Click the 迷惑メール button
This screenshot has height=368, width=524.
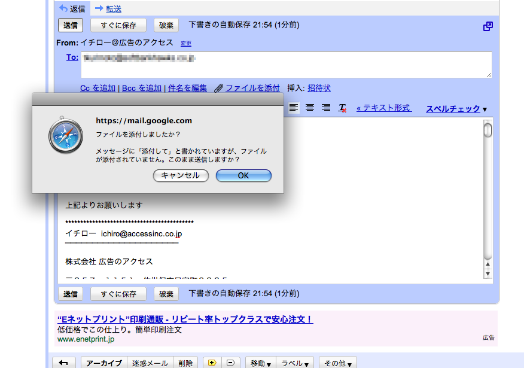coord(150,363)
